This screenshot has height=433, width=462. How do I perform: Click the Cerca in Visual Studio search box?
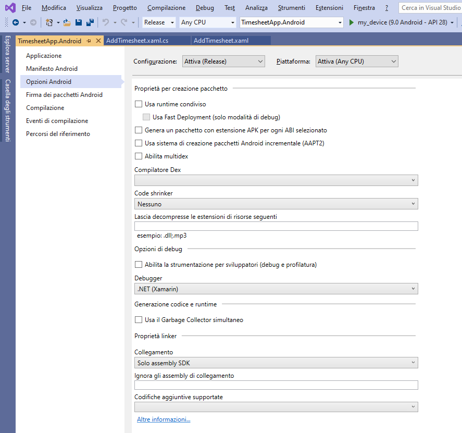click(x=430, y=8)
